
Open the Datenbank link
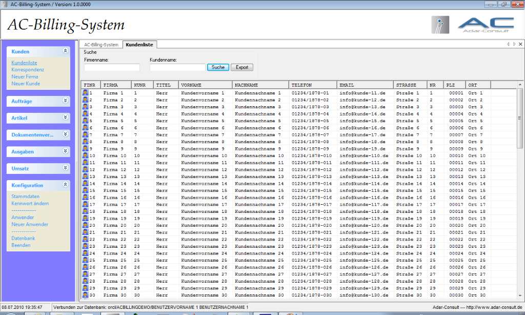[23, 238]
